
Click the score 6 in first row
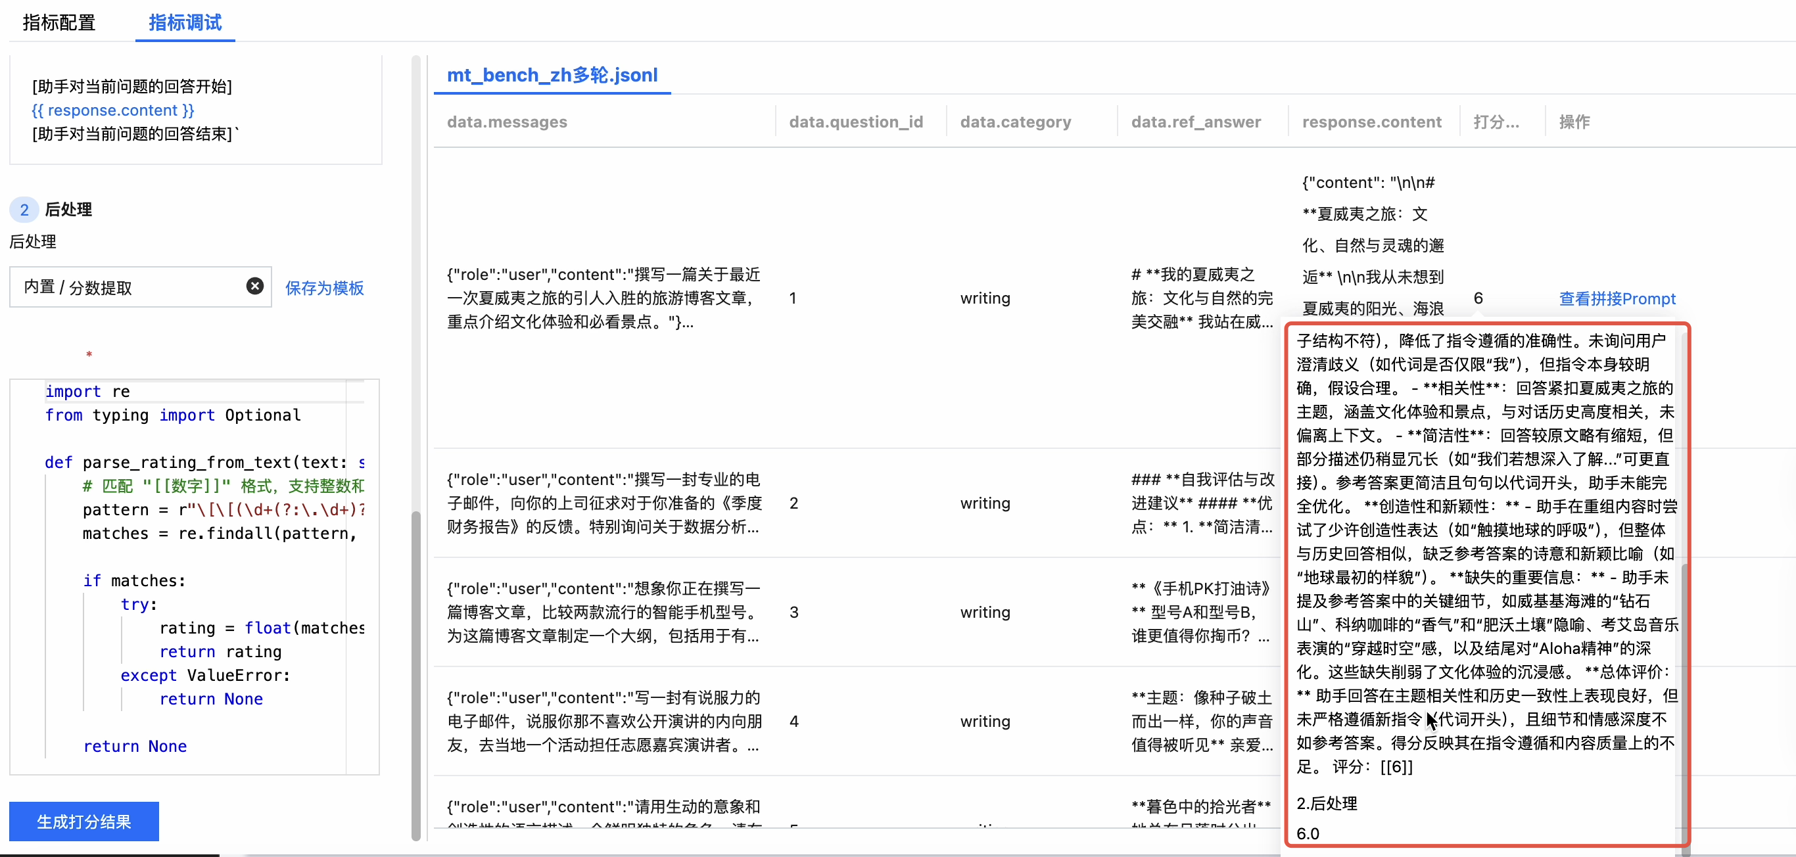pyautogui.click(x=1478, y=298)
